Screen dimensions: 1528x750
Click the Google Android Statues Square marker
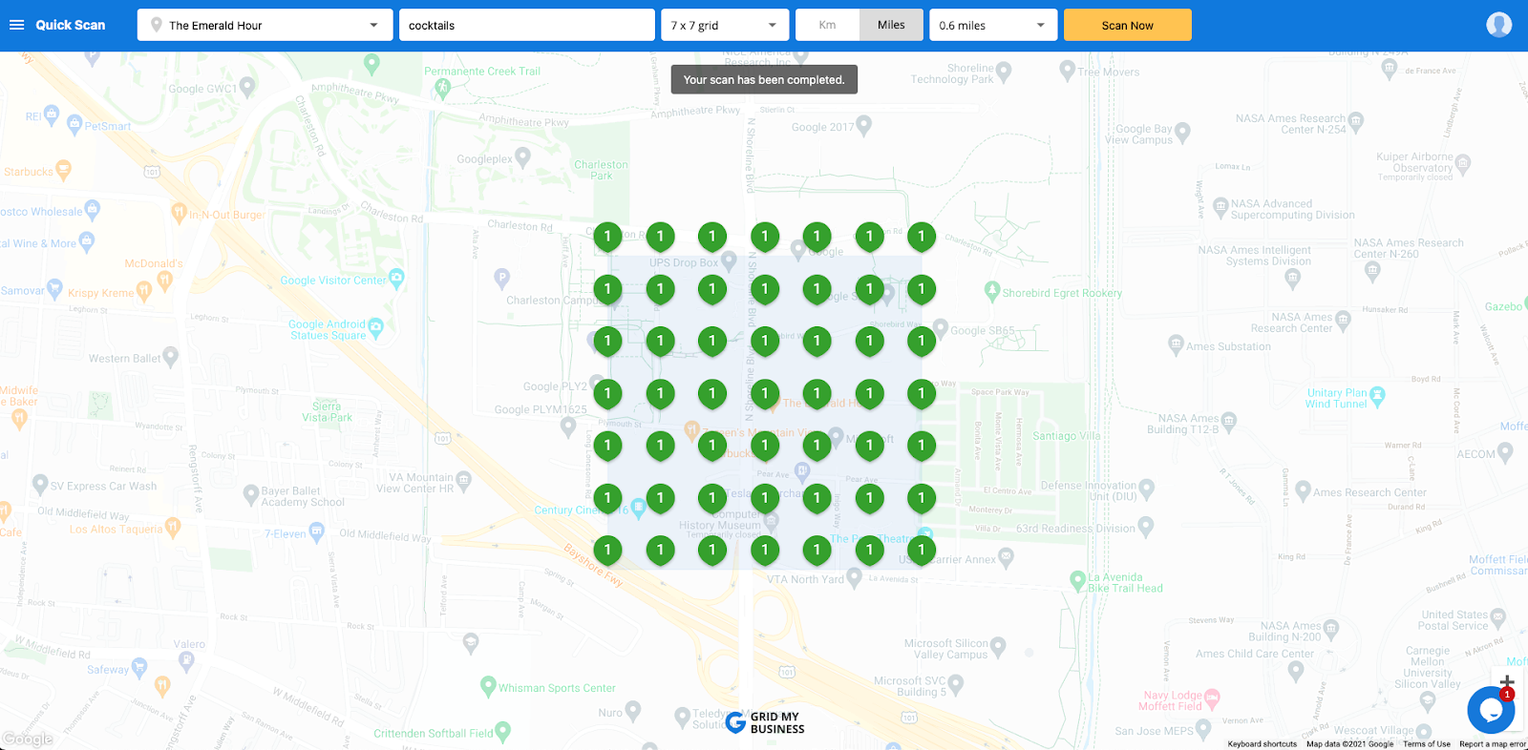click(375, 328)
